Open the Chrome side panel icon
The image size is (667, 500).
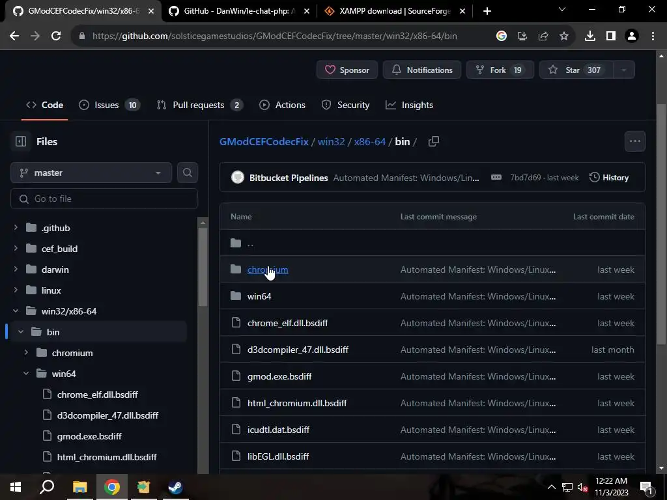(x=611, y=36)
